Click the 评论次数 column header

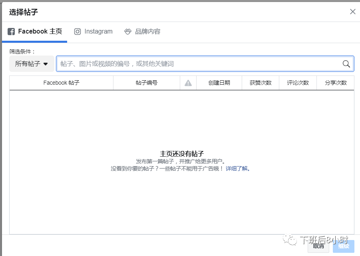click(298, 83)
